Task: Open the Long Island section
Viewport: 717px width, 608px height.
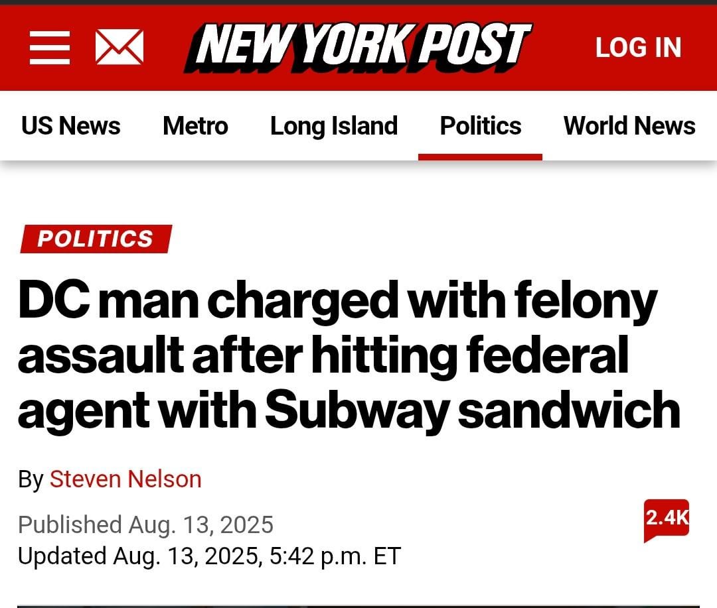Action: click(334, 125)
